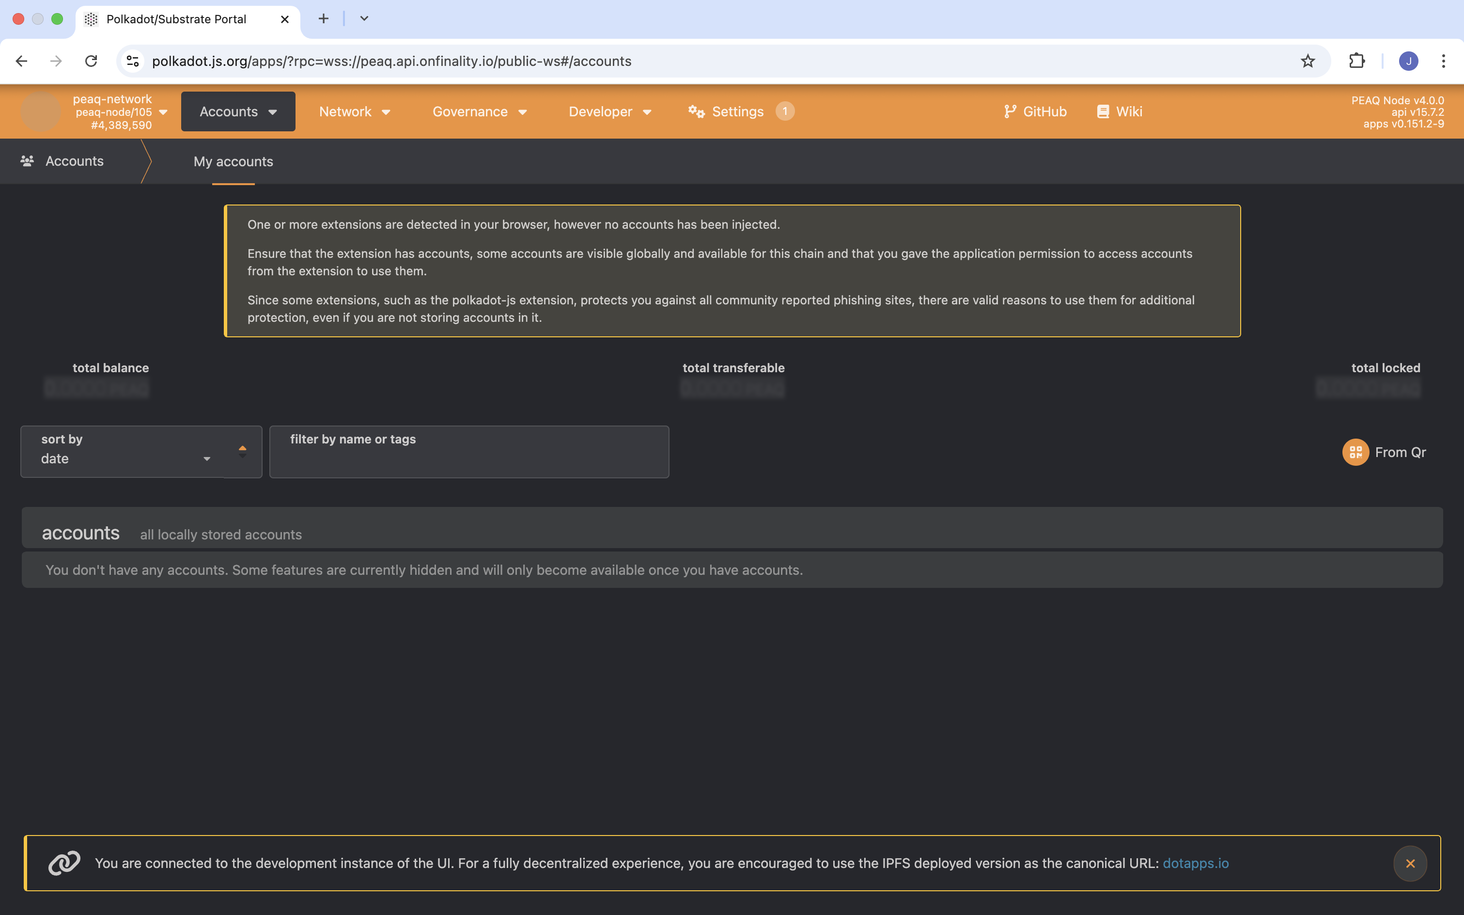Dismiss the development instance banner
The image size is (1464, 915).
1410,863
